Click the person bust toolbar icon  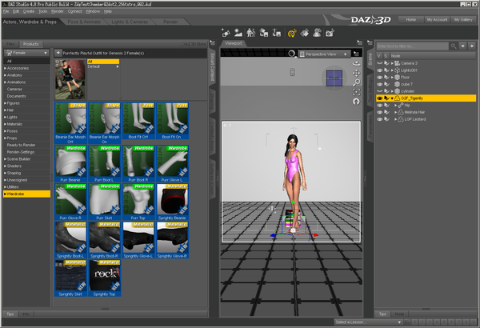coord(317,33)
